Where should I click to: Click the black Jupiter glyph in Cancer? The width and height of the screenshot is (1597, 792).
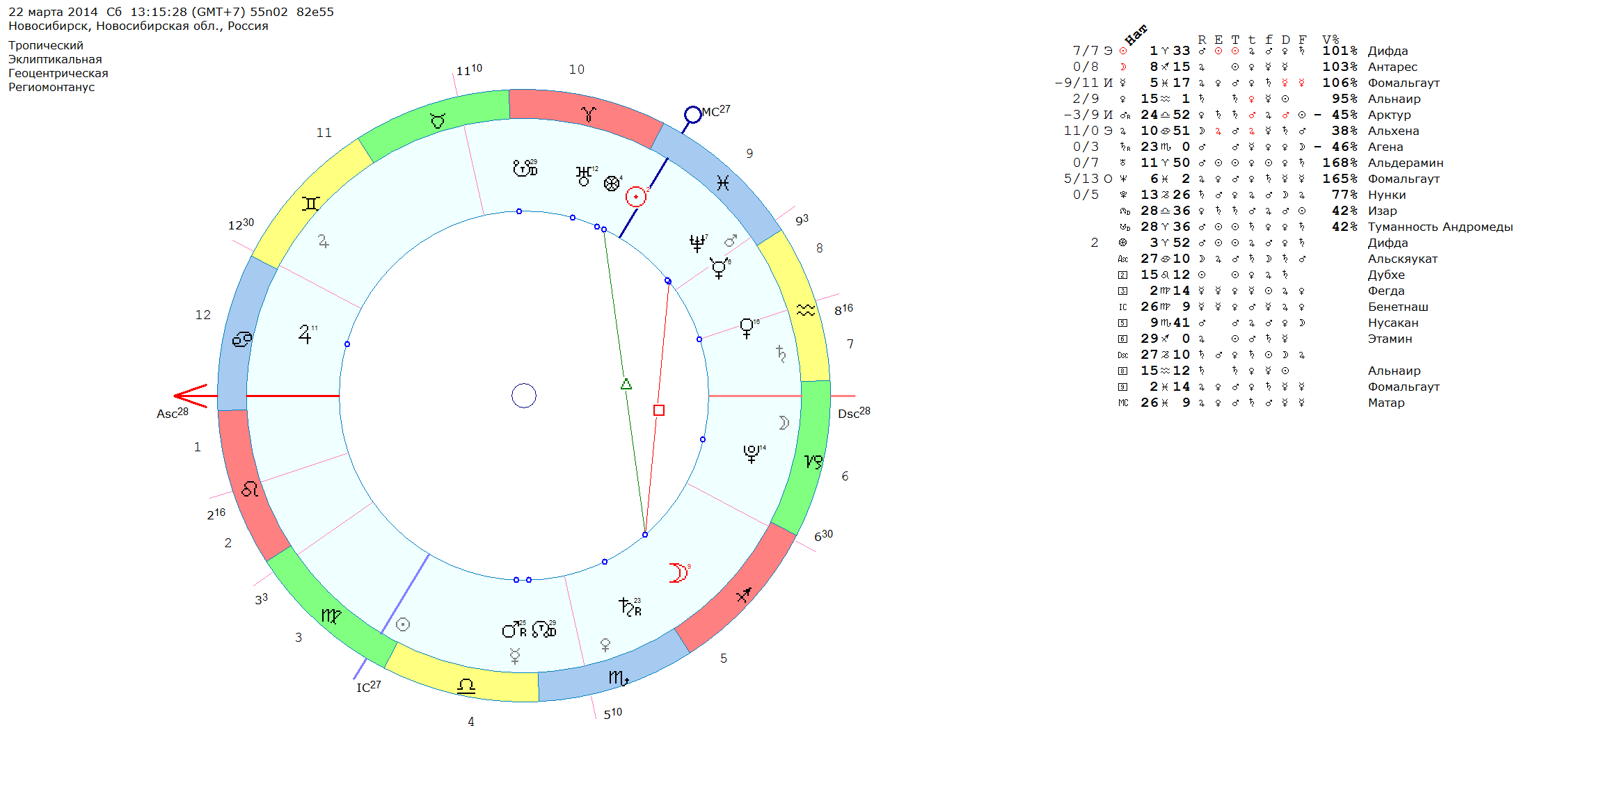[305, 334]
